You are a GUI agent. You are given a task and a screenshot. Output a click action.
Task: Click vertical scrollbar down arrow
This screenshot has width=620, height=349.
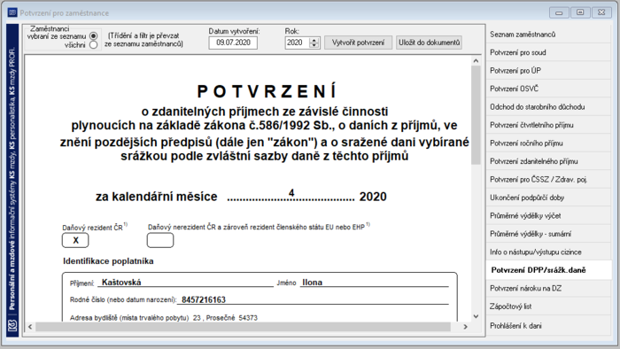476,316
